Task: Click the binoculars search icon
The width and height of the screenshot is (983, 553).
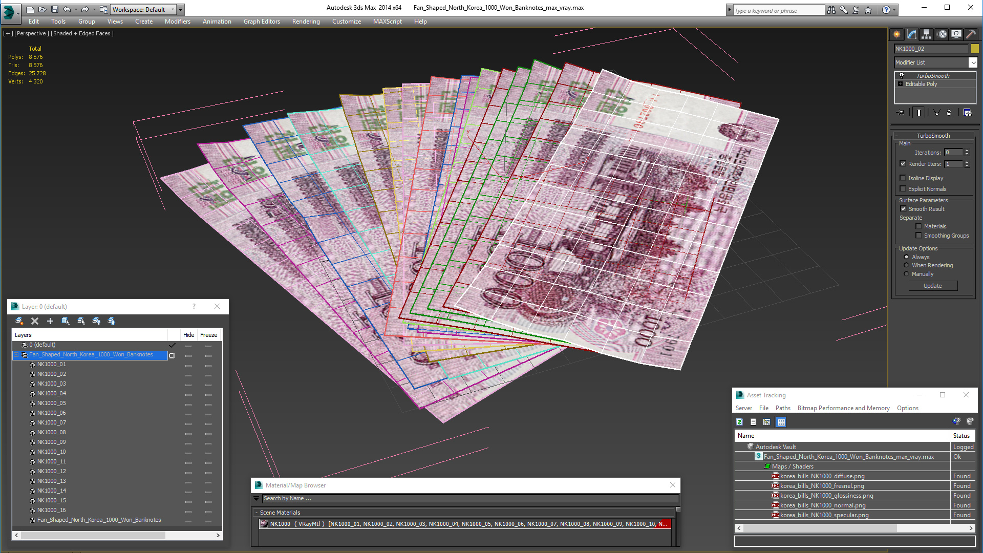Action: [x=831, y=10]
